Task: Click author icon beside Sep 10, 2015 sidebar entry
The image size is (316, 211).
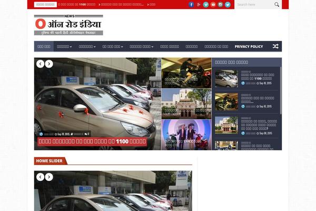Action: pos(243,107)
